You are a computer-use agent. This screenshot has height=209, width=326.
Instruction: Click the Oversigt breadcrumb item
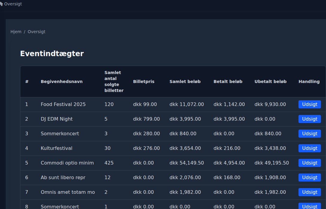(36, 32)
